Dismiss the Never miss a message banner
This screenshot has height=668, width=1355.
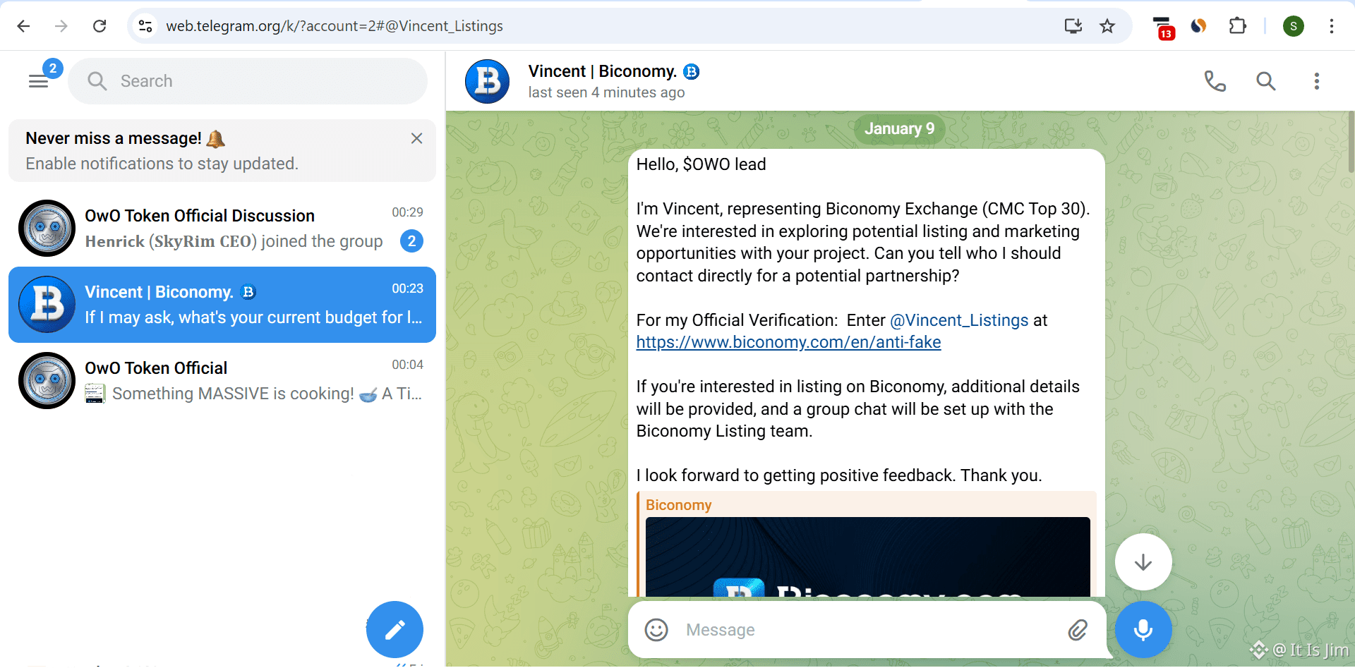(x=416, y=138)
